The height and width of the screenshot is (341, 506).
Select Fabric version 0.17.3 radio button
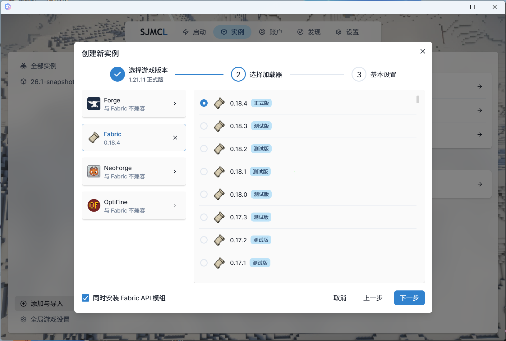pyautogui.click(x=204, y=217)
